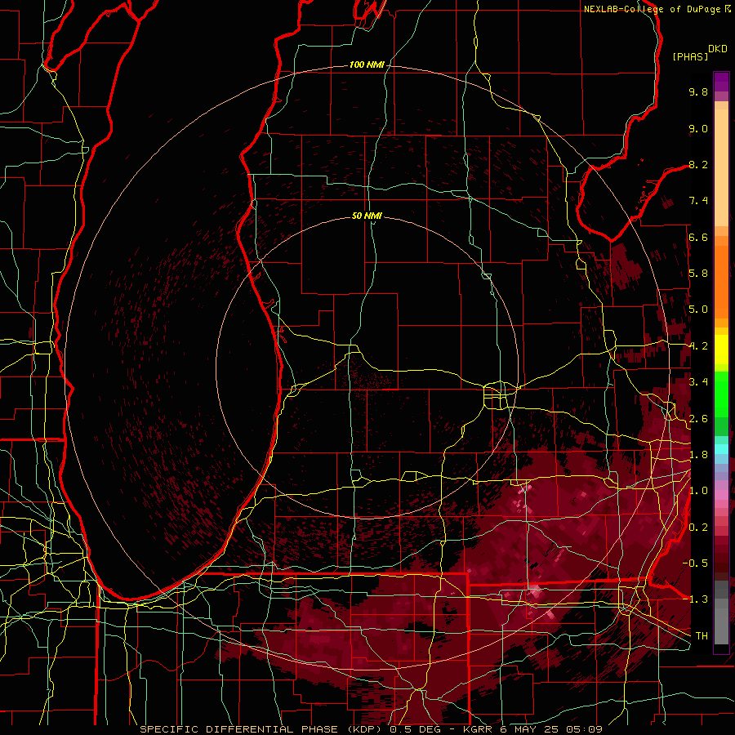
Task: Click the 0.2 scale value
Action: [698, 528]
